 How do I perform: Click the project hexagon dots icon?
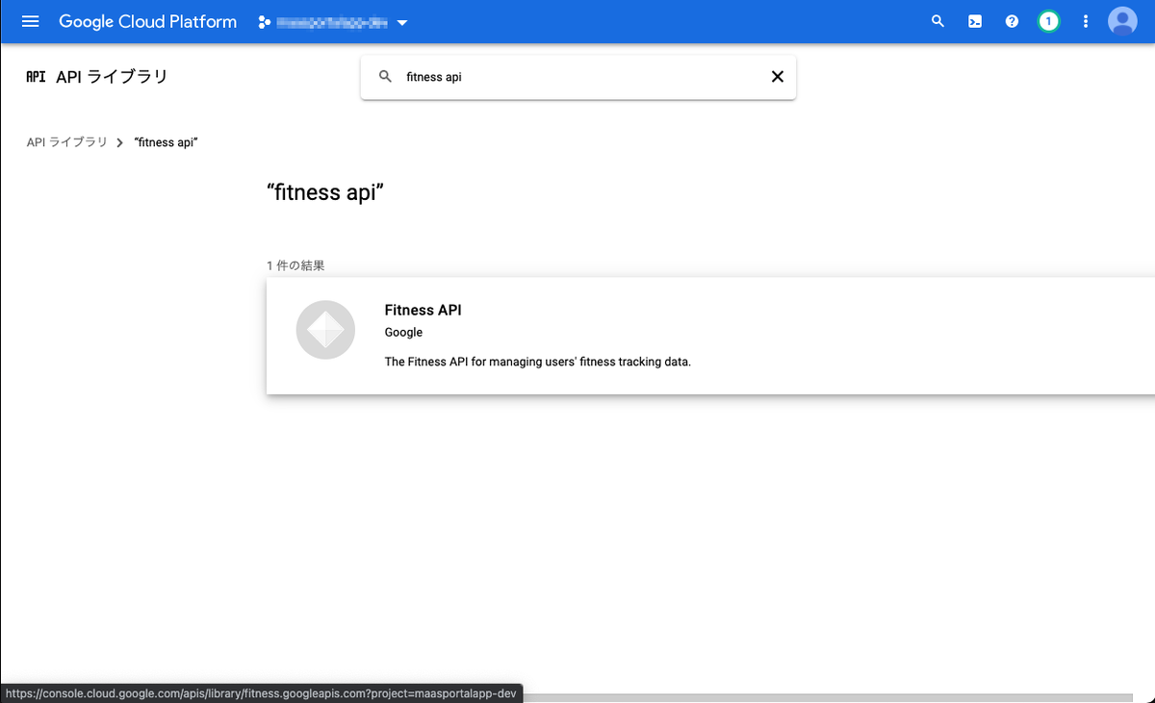pos(264,22)
